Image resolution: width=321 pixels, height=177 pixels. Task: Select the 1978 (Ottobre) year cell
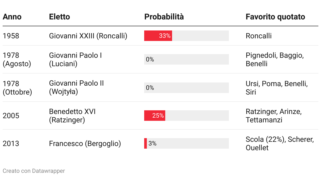pyautogui.click(x=17, y=88)
